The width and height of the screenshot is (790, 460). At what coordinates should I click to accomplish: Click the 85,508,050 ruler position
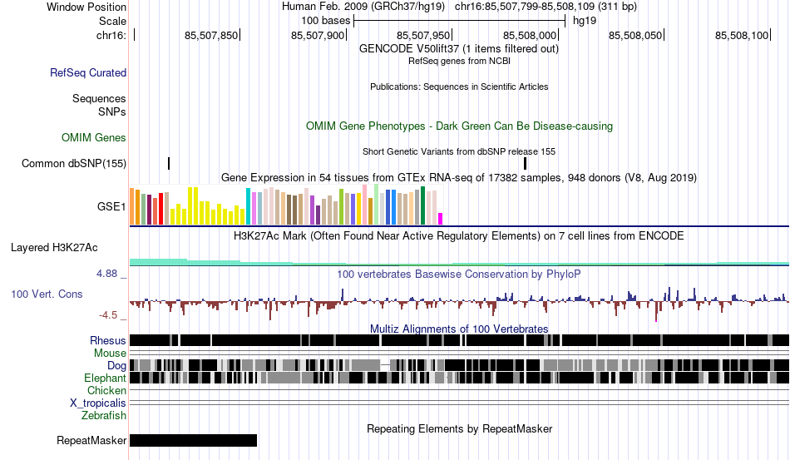tap(635, 35)
